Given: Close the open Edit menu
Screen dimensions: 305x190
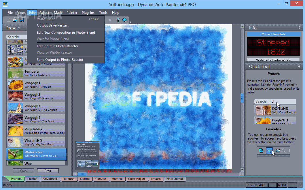Looking at the screenshot, I should coord(32,13).
